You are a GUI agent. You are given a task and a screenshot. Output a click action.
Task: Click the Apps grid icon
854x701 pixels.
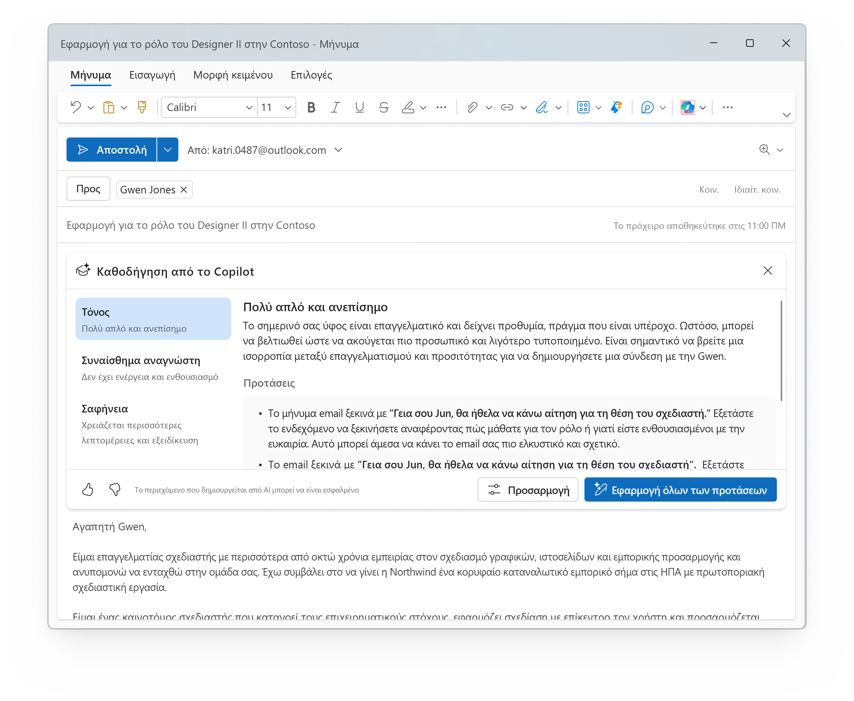[584, 108]
